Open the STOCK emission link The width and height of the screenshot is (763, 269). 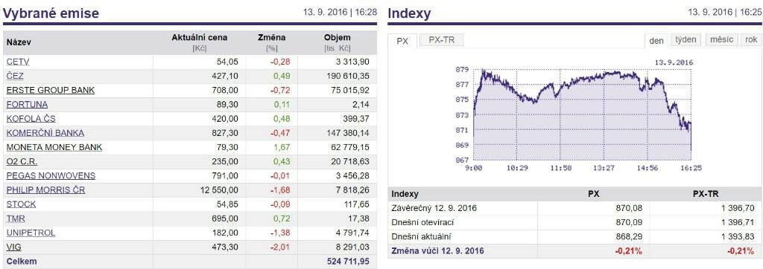point(22,204)
